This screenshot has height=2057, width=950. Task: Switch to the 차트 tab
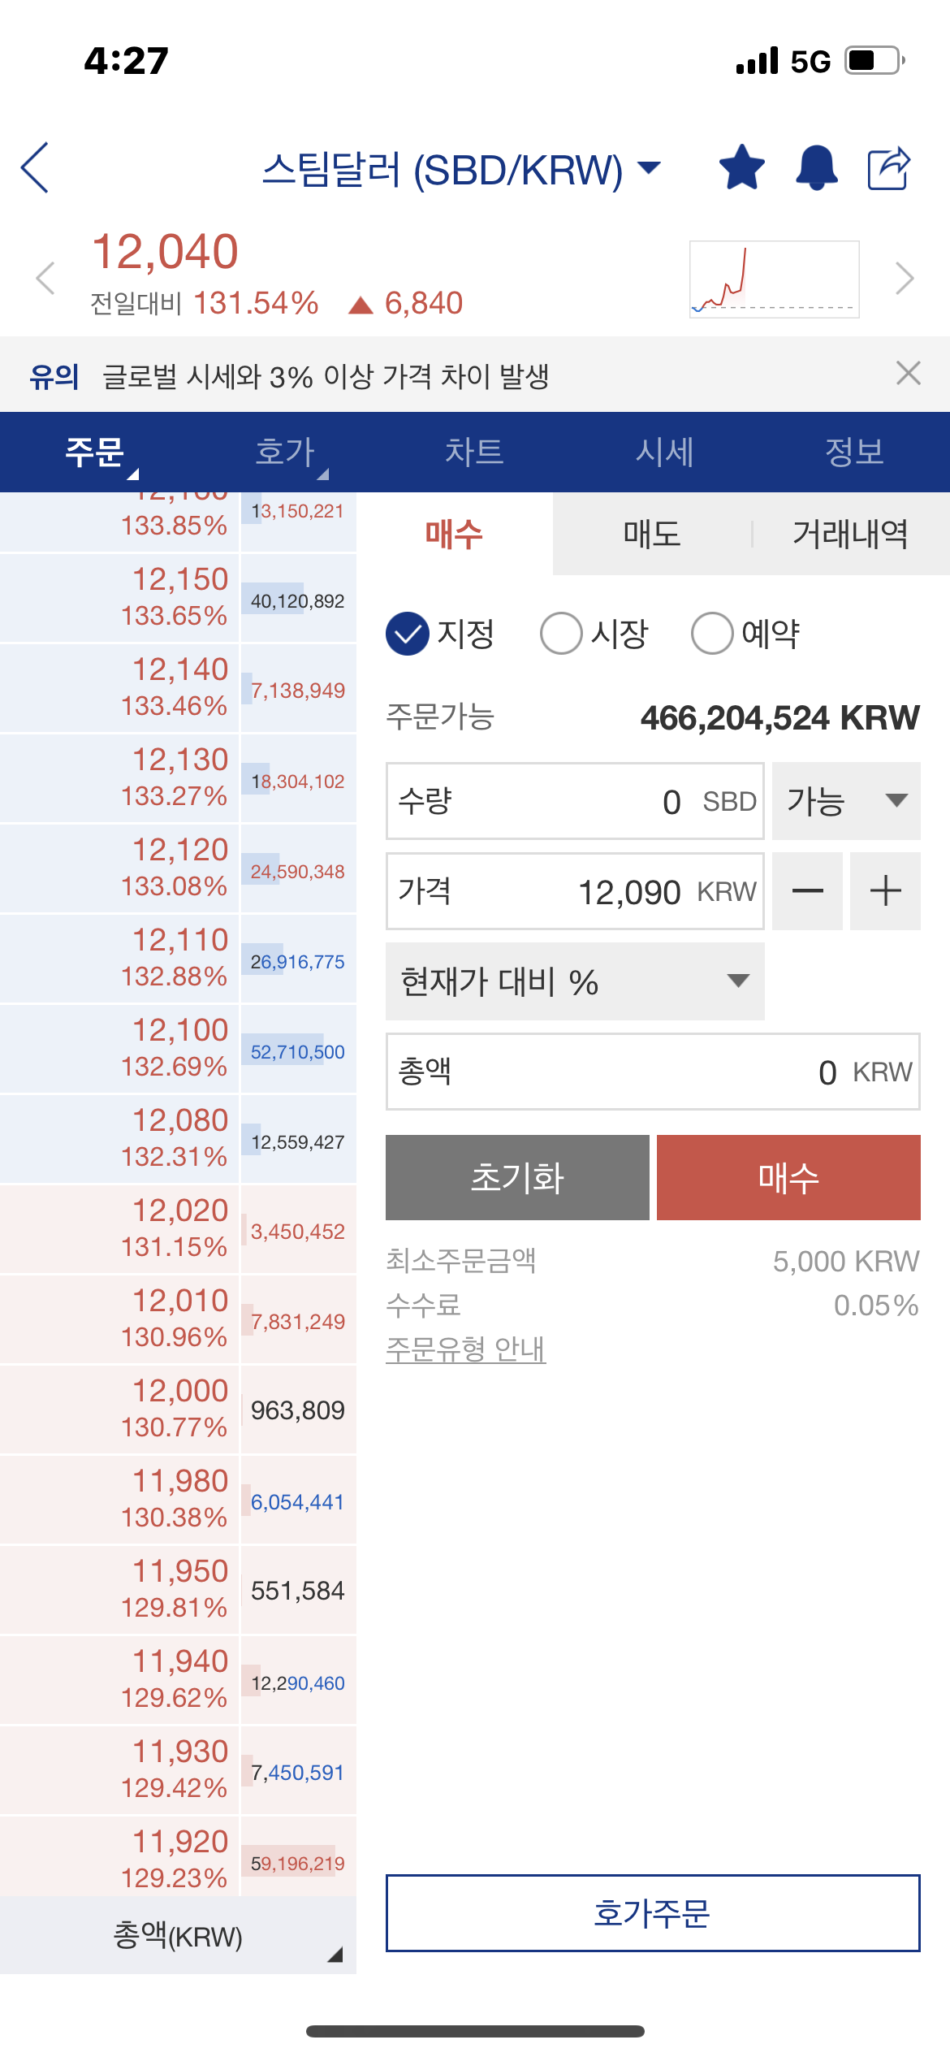[x=474, y=452]
